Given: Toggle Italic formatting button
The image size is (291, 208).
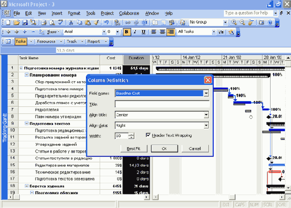Looking at the screenshot, I should pos(135,32).
